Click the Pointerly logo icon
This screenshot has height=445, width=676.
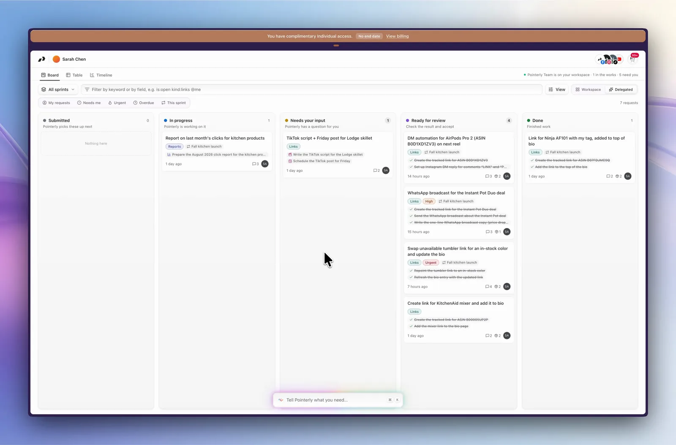tap(41, 59)
